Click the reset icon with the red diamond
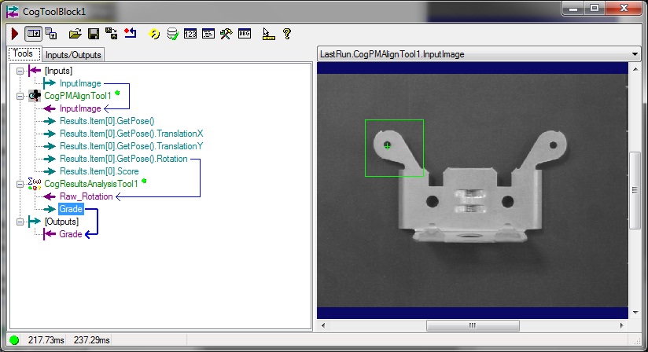Viewport: 648px width, 352px height. coord(131,33)
